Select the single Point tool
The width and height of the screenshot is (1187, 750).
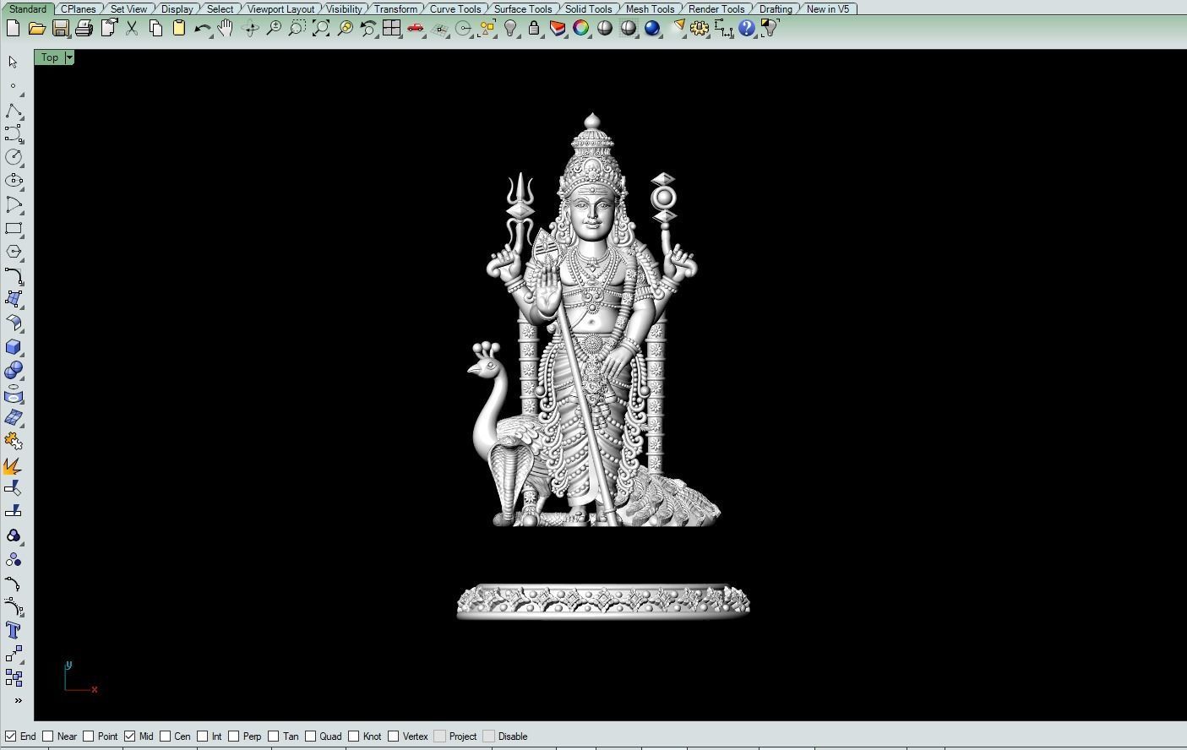[x=13, y=86]
